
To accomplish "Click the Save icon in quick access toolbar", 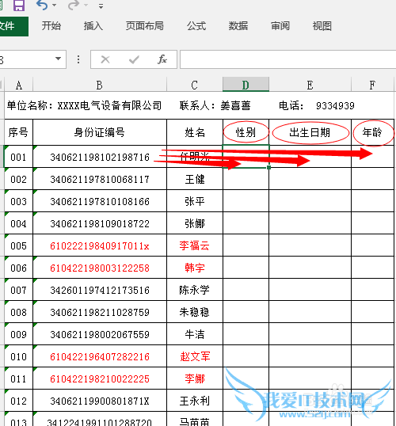I will (19, 5).
